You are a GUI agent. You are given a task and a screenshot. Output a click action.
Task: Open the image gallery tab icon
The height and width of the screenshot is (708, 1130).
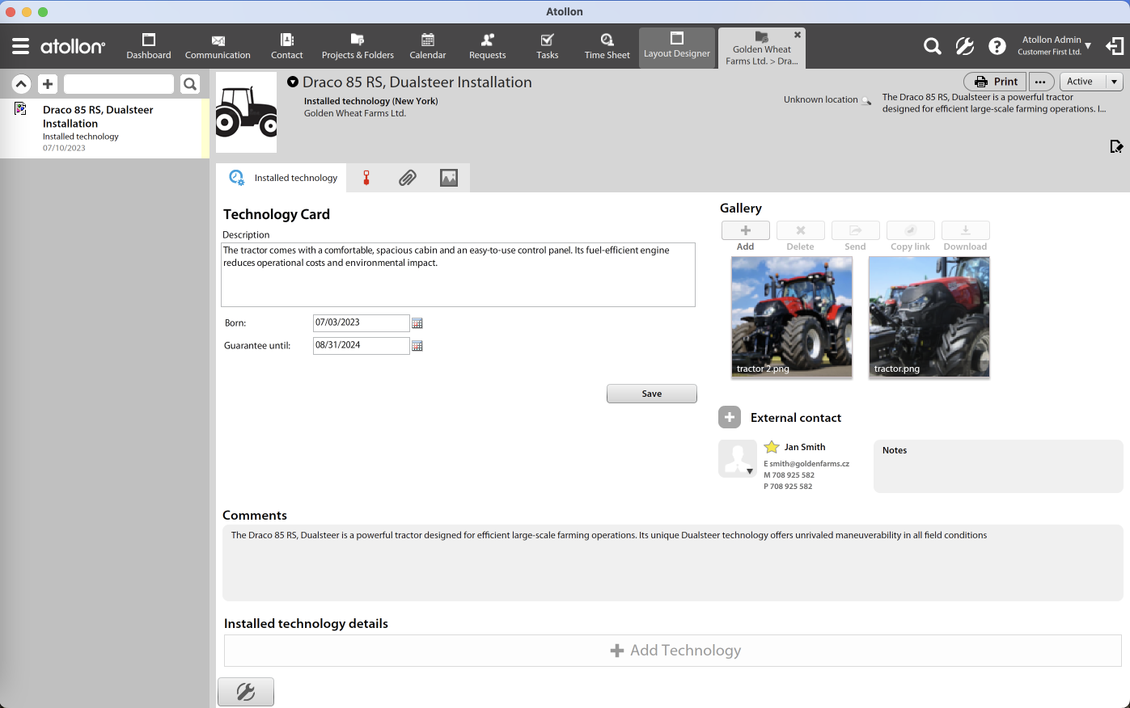pos(449,178)
